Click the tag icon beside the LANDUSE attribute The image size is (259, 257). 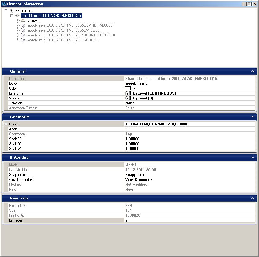point(23,30)
